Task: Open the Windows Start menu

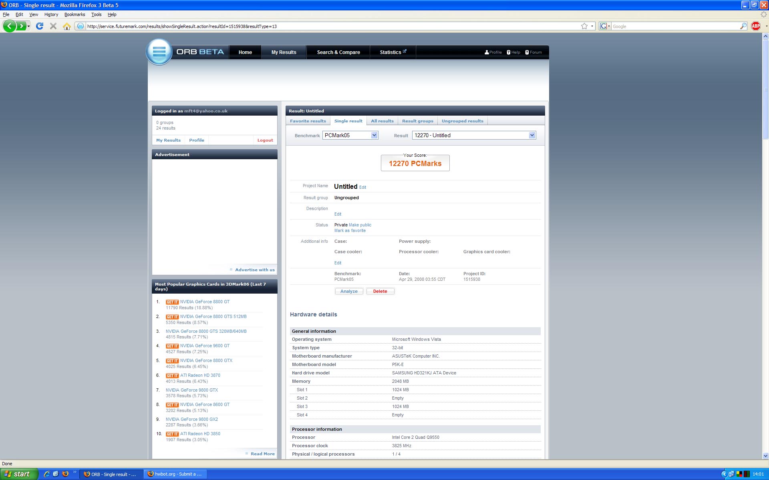Action: [x=19, y=474]
